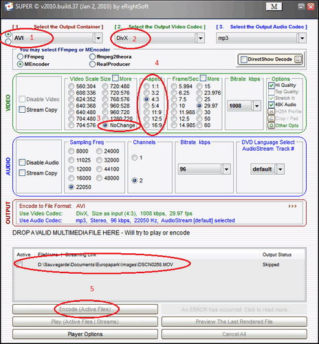Choose the 16:9 aspect ratio

click(146, 125)
